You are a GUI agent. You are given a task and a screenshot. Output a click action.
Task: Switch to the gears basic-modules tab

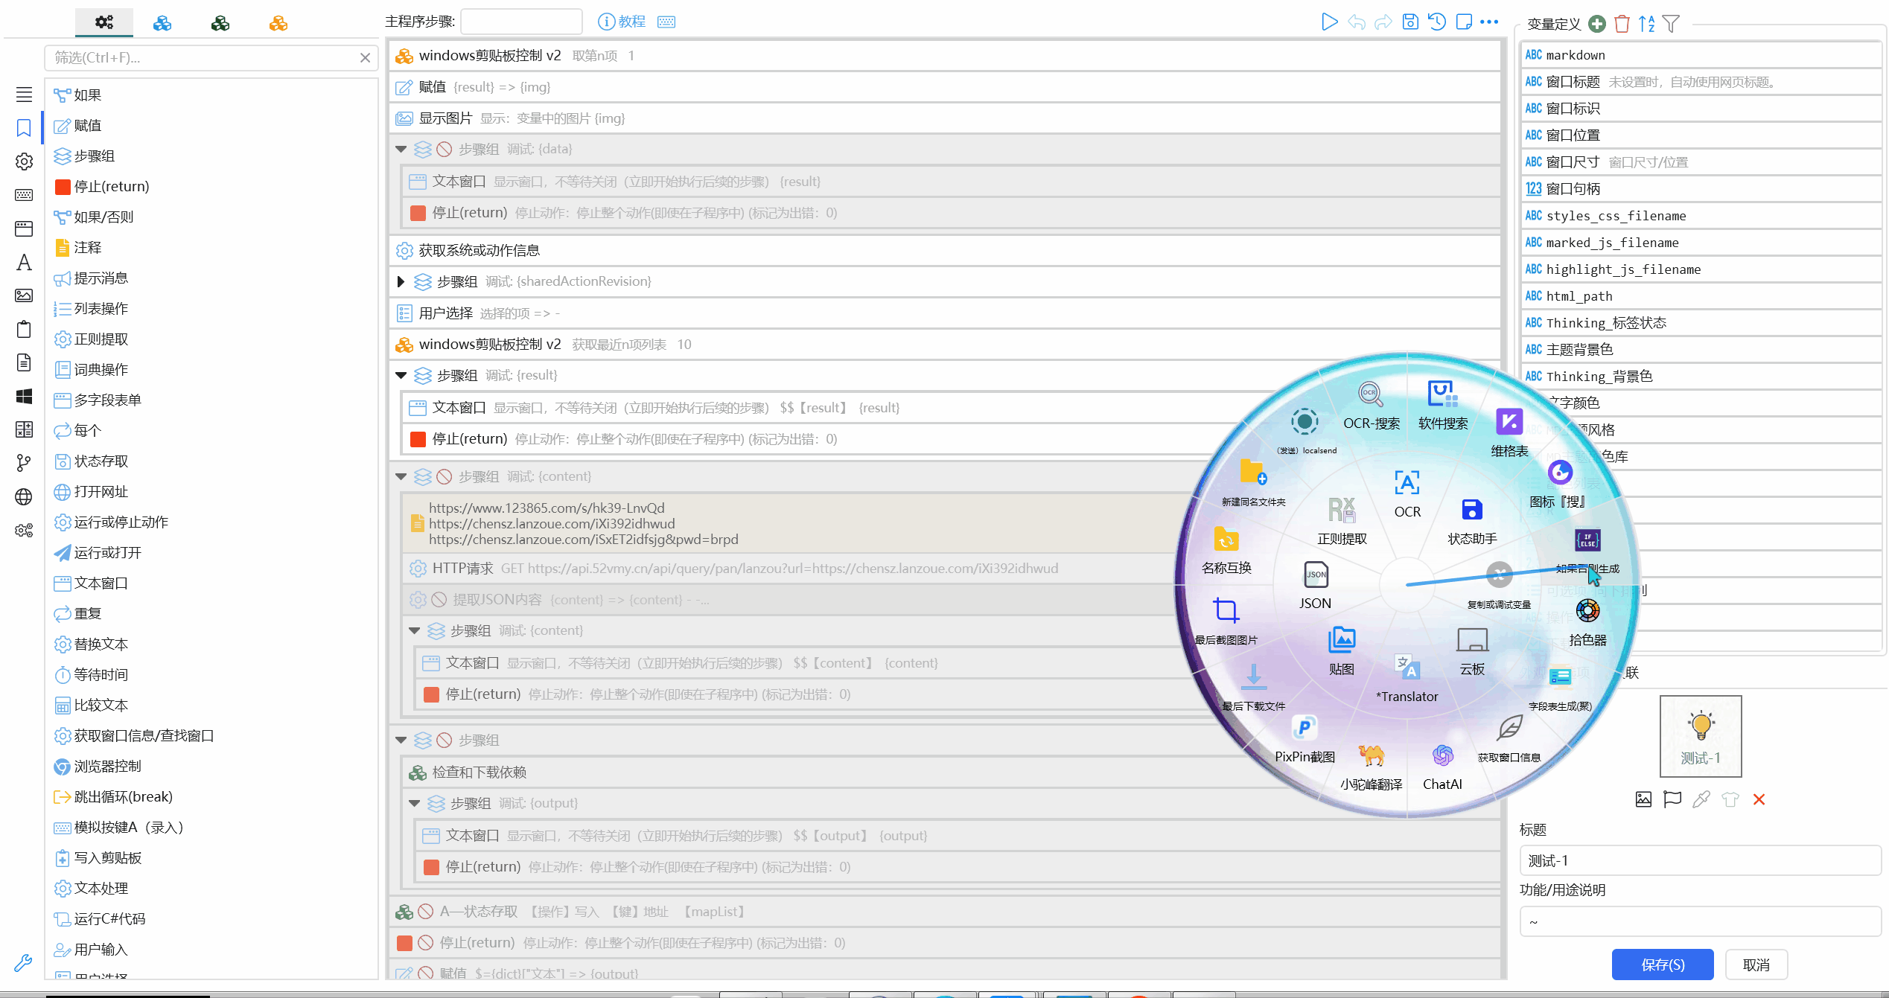[x=104, y=22]
